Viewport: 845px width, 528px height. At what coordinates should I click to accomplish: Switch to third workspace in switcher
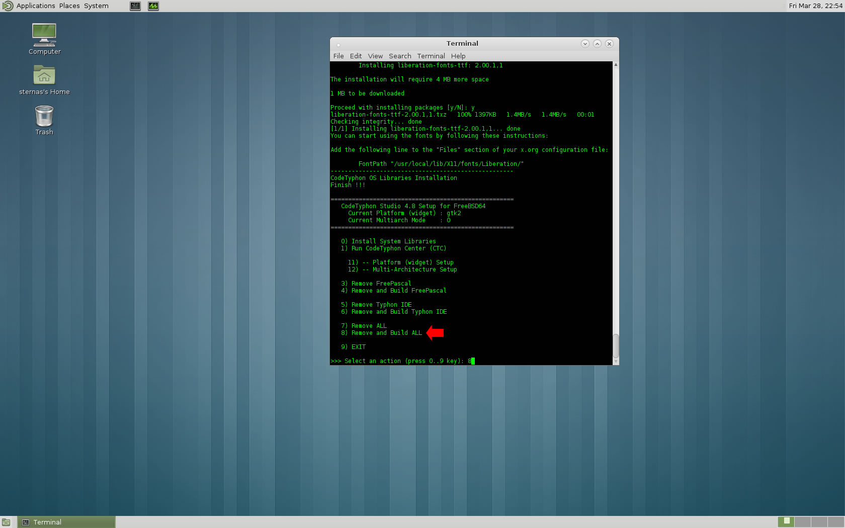tap(819, 522)
